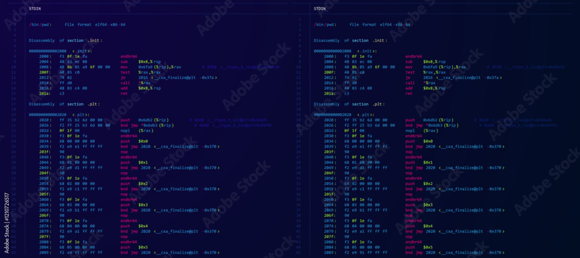
Task: Click 'push $0x2' instruction in left pane
Action: coord(135,183)
